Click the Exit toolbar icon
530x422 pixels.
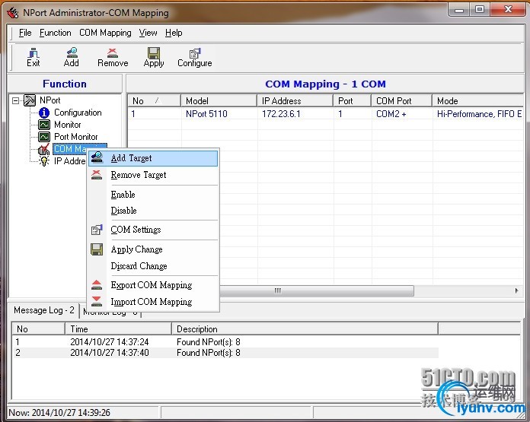pos(34,53)
